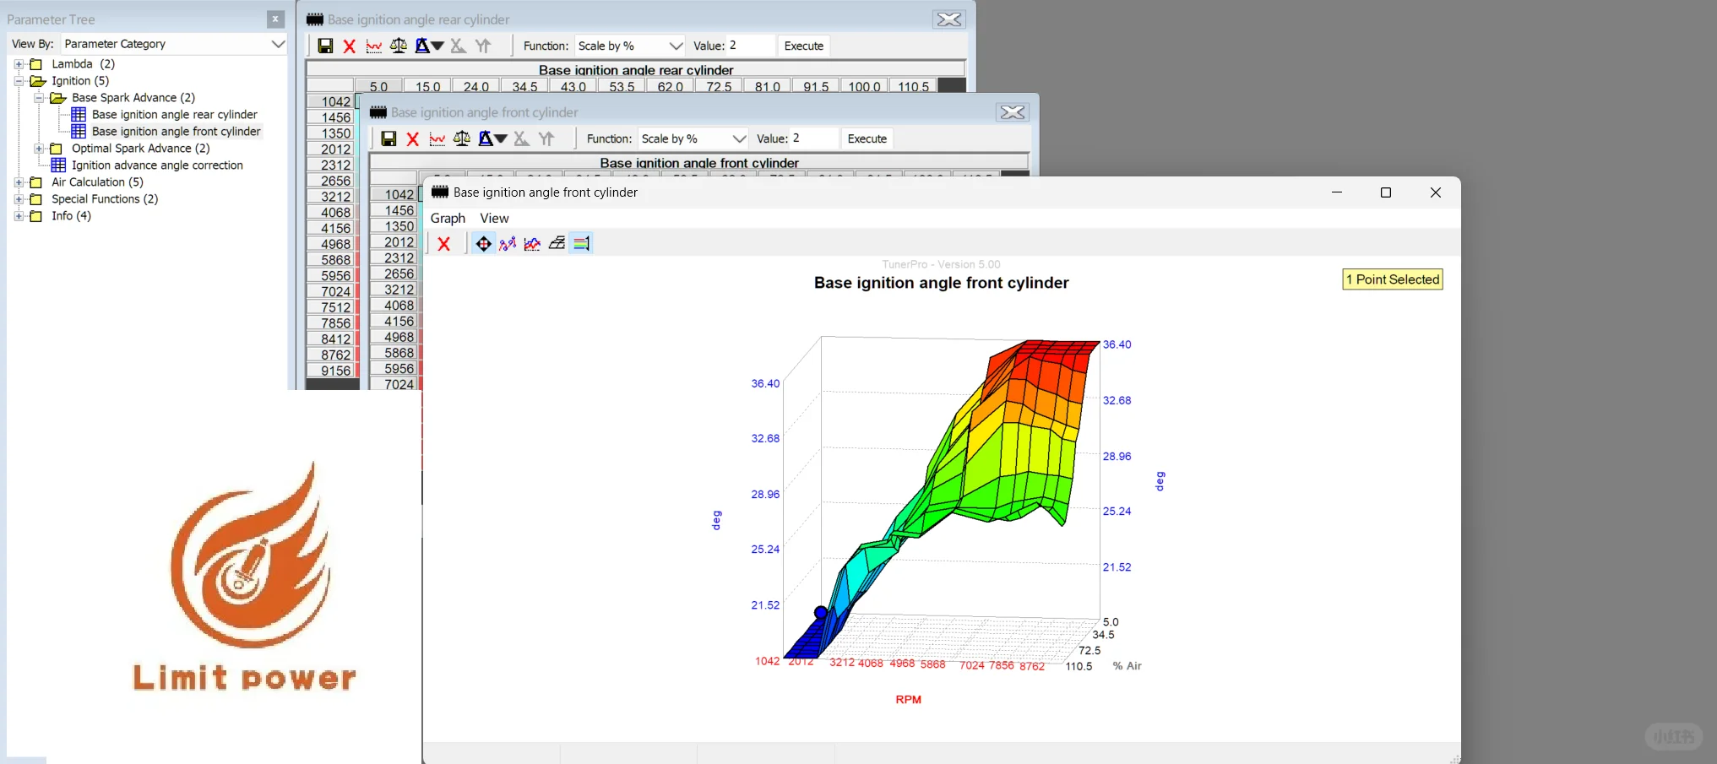Image resolution: width=1717 pixels, height=764 pixels.
Task: Select the blue highlighted point on the 3D graph
Action: (x=821, y=613)
